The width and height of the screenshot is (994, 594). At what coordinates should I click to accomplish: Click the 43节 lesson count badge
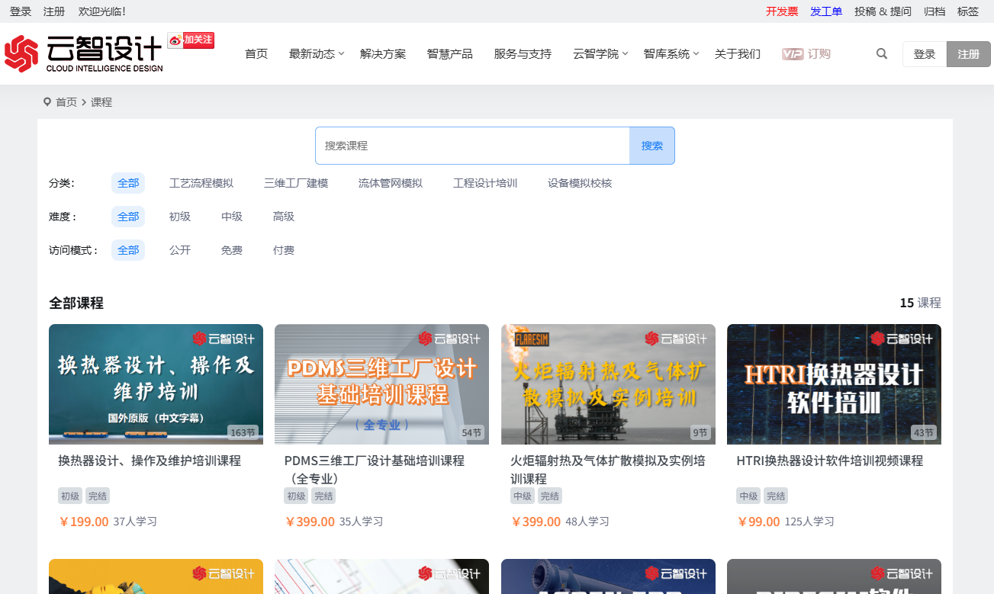[924, 433]
